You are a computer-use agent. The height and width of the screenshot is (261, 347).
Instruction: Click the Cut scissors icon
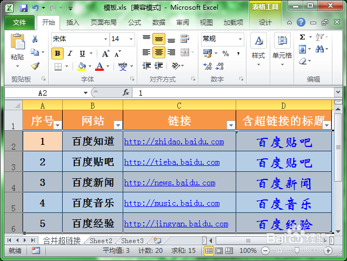35,39
